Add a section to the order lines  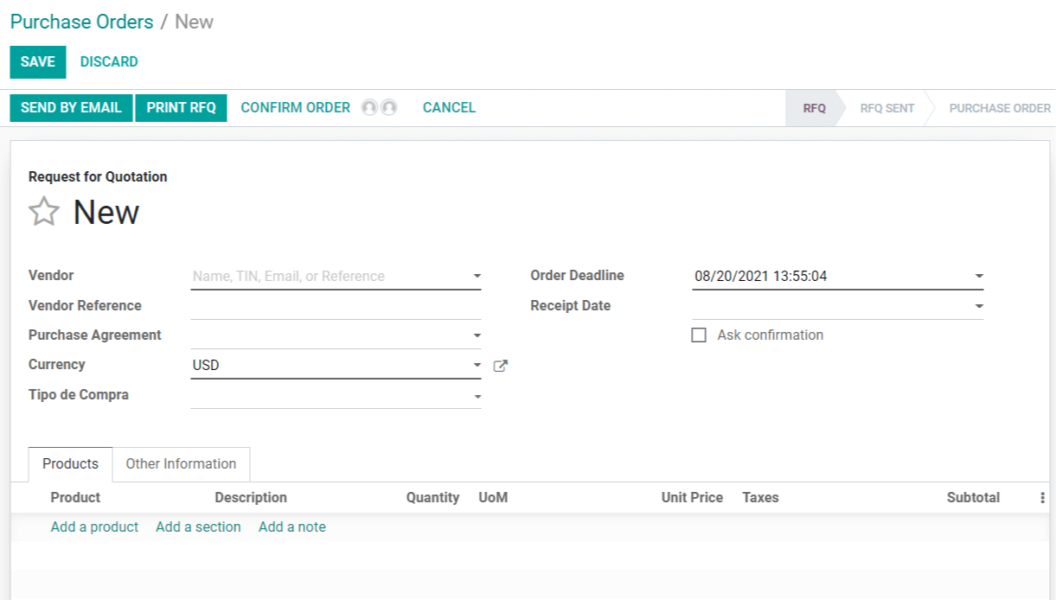coord(198,527)
